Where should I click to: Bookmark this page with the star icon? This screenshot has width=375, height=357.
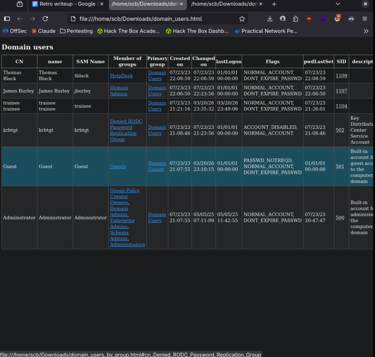coord(242,19)
